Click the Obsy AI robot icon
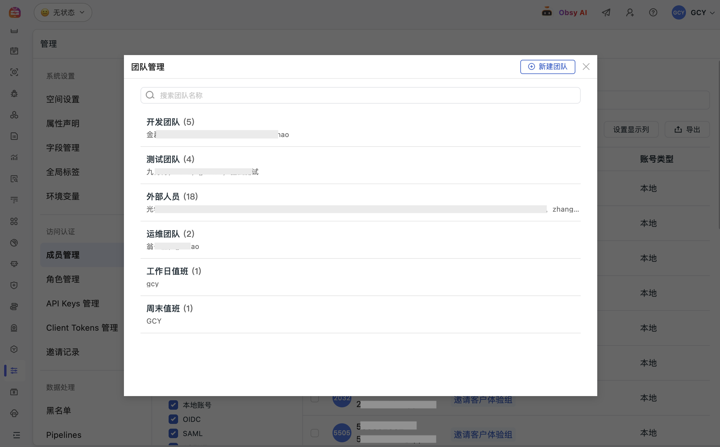Image resolution: width=720 pixels, height=447 pixels. pos(547,12)
